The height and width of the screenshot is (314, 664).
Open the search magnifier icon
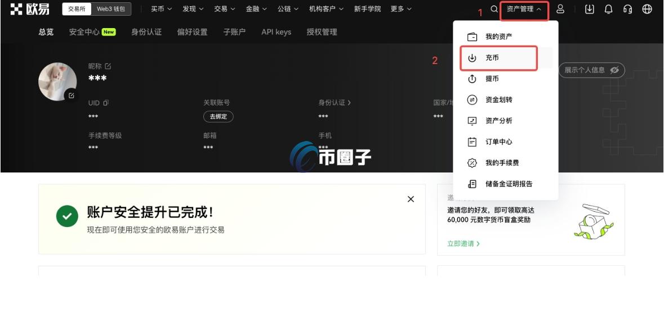pyautogui.click(x=494, y=9)
